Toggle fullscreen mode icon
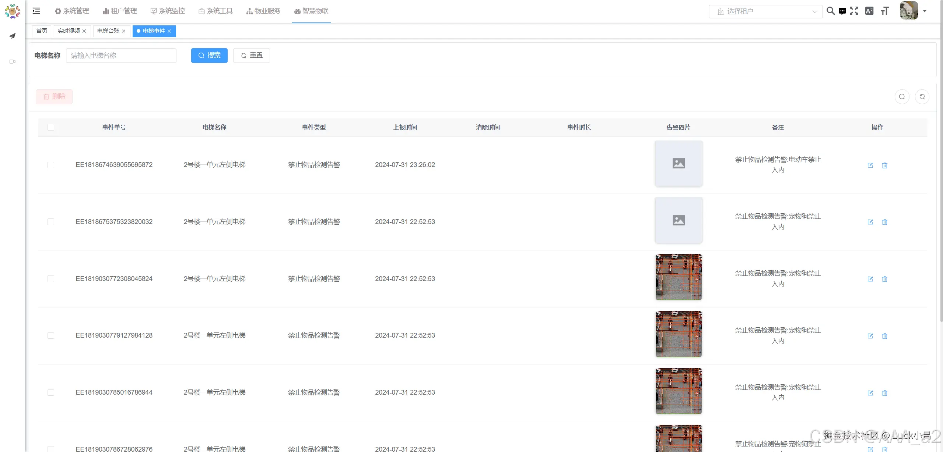Viewport: 943px width, 452px height. tap(854, 11)
